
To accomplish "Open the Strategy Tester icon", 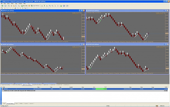I will coord(19,6).
